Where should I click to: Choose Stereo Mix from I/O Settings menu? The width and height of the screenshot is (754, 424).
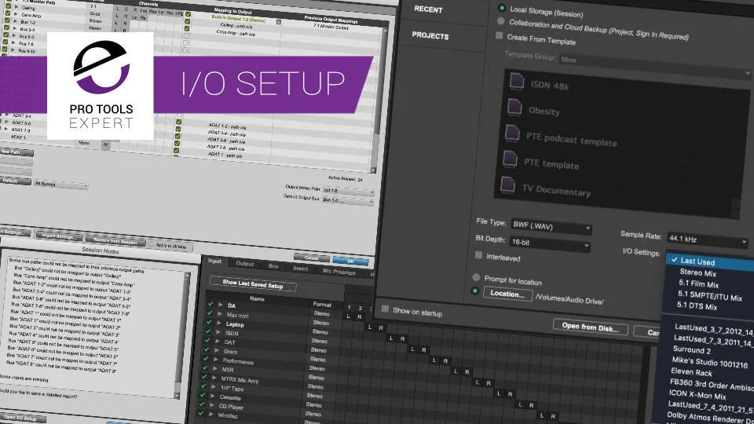pyautogui.click(x=697, y=273)
